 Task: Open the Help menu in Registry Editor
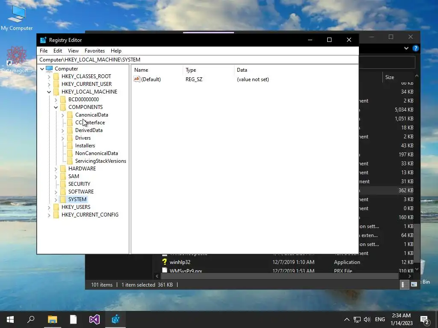(116, 51)
